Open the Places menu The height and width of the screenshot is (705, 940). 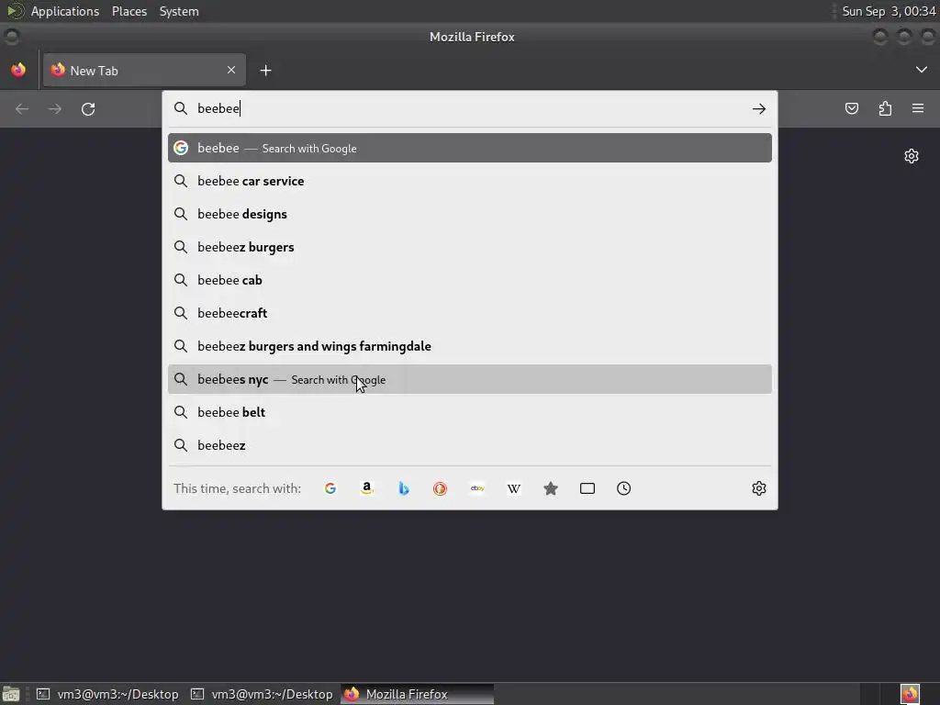coord(129,11)
